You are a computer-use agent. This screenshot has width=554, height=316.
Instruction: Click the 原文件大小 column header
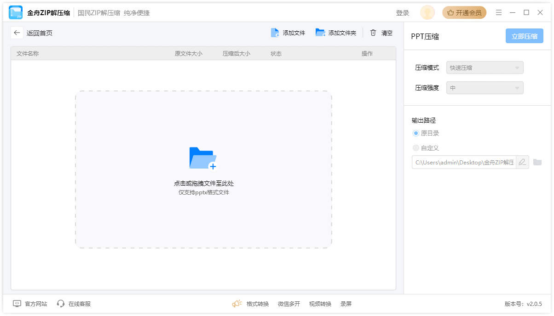[x=189, y=54]
